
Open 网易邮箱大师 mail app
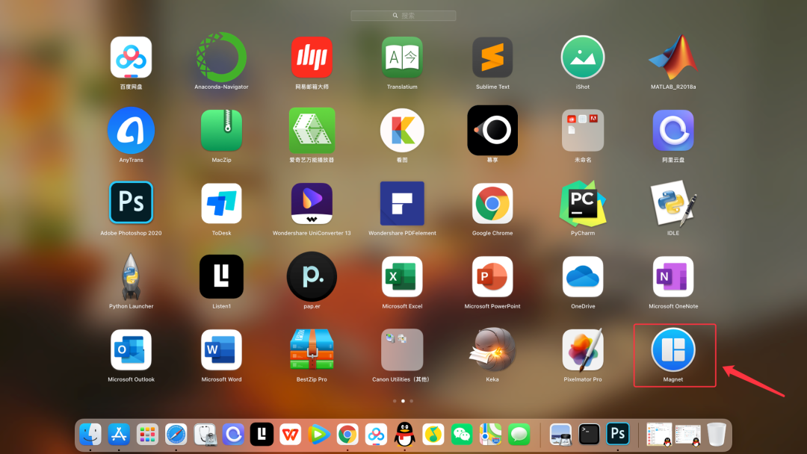pyautogui.click(x=312, y=57)
